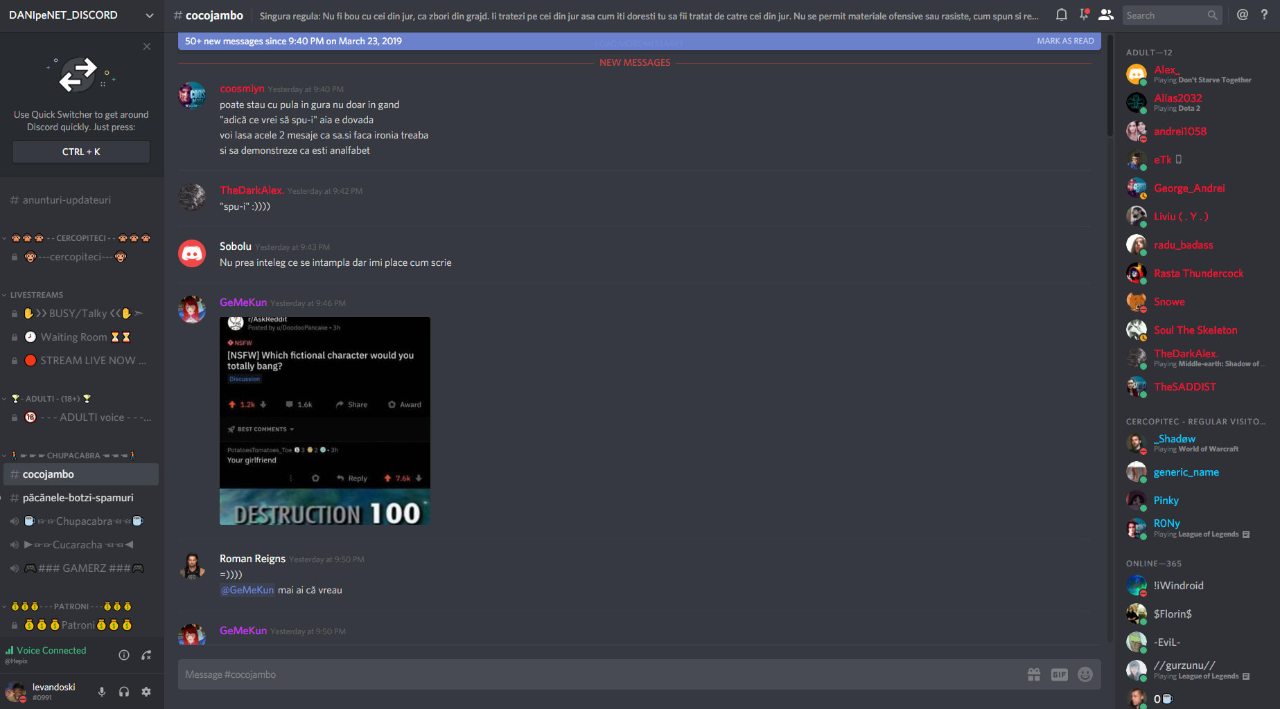Viewport: 1280px width, 709px height.
Task: Join BUSY/Talky voice channel
Action: (81, 314)
